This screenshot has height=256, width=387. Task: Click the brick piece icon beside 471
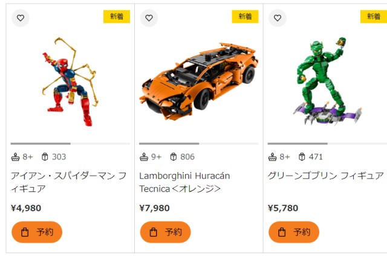tap(302, 157)
